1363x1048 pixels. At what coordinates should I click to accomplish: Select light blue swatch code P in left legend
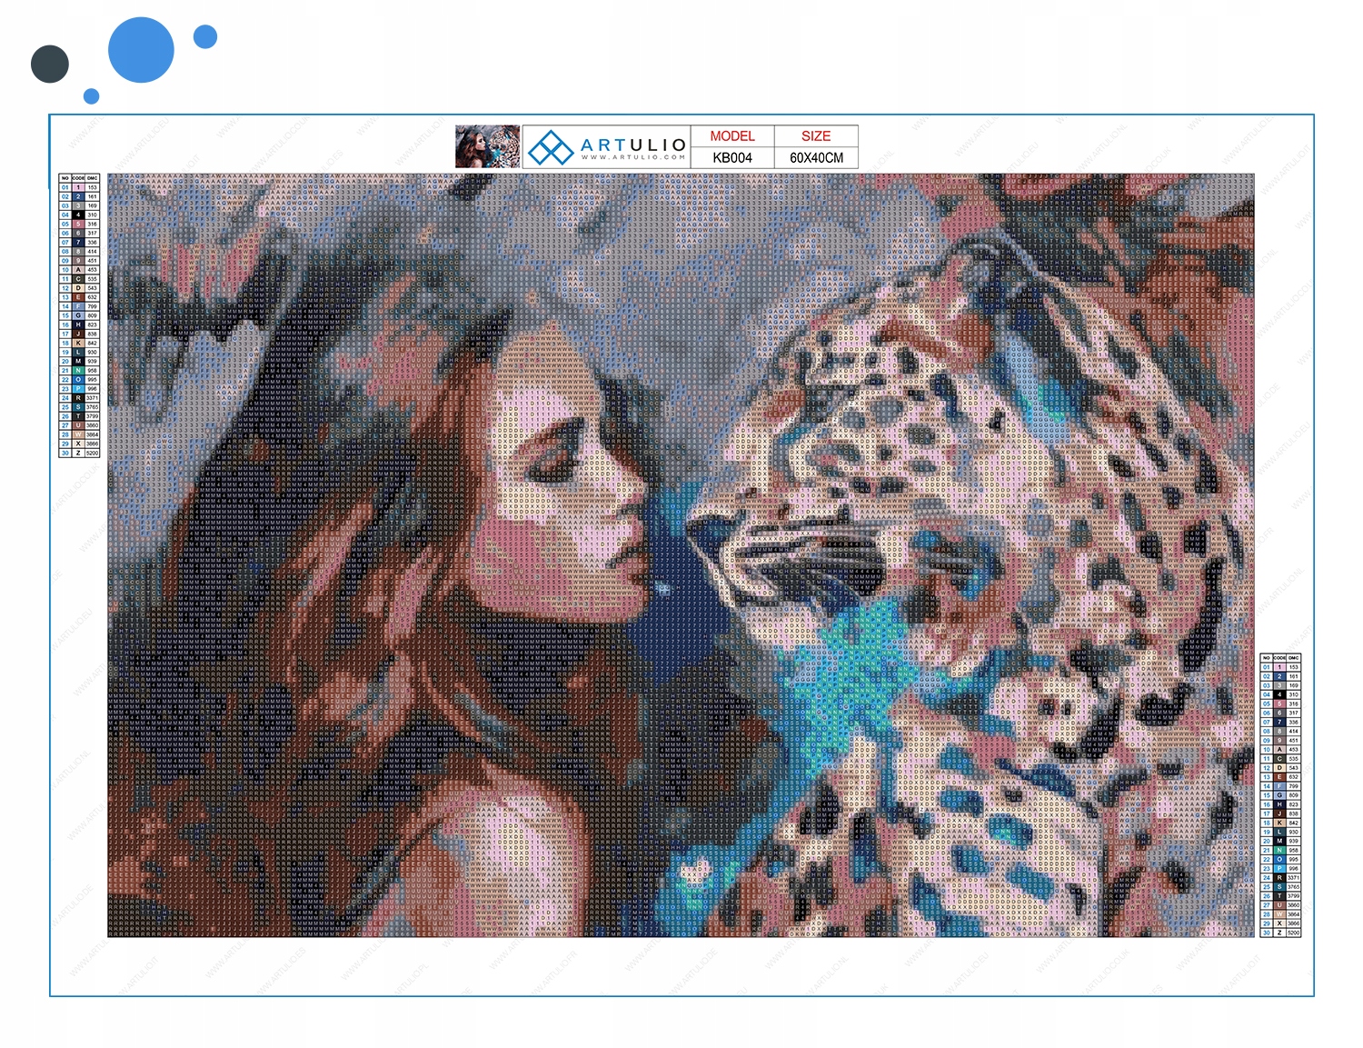click(x=78, y=389)
